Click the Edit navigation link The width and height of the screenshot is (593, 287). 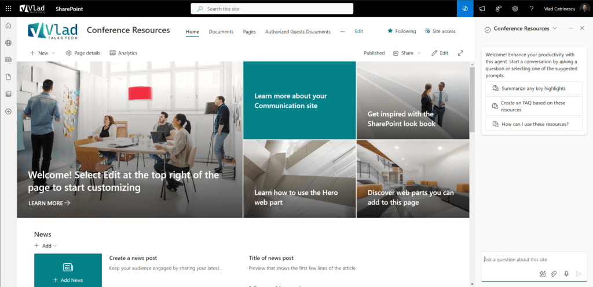(x=359, y=31)
